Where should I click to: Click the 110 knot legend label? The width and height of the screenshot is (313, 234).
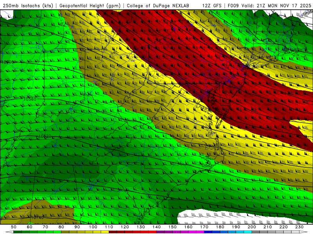tap(109, 227)
